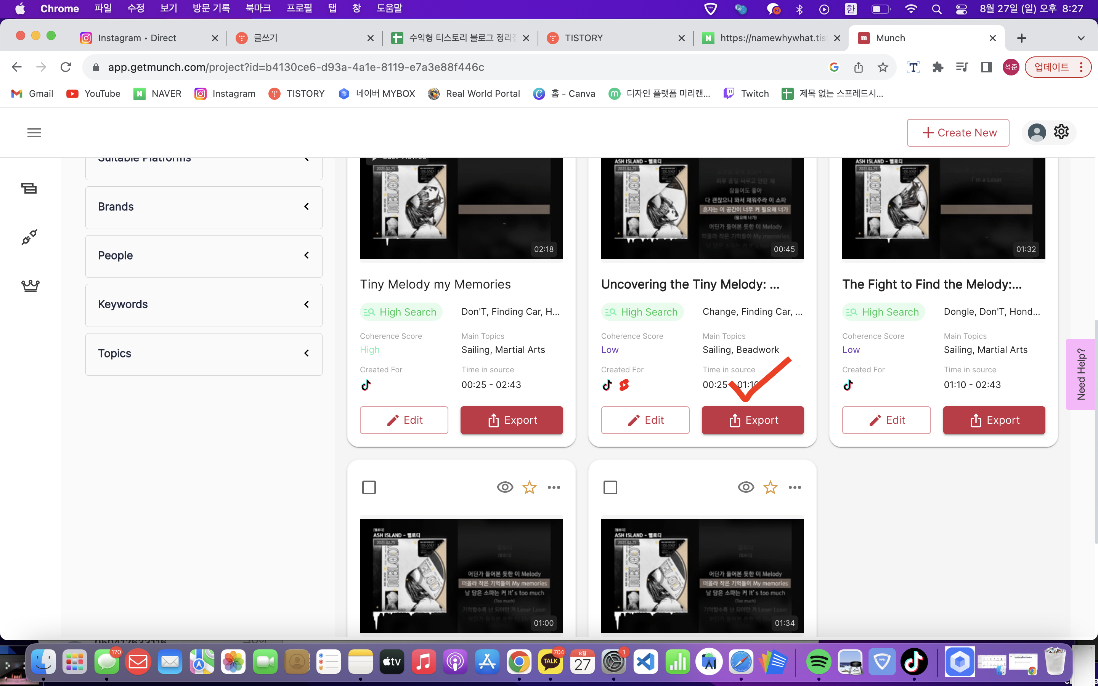
Task: Toggle eye visibility on the 01:34 clip card
Action: (x=746, y=488)
